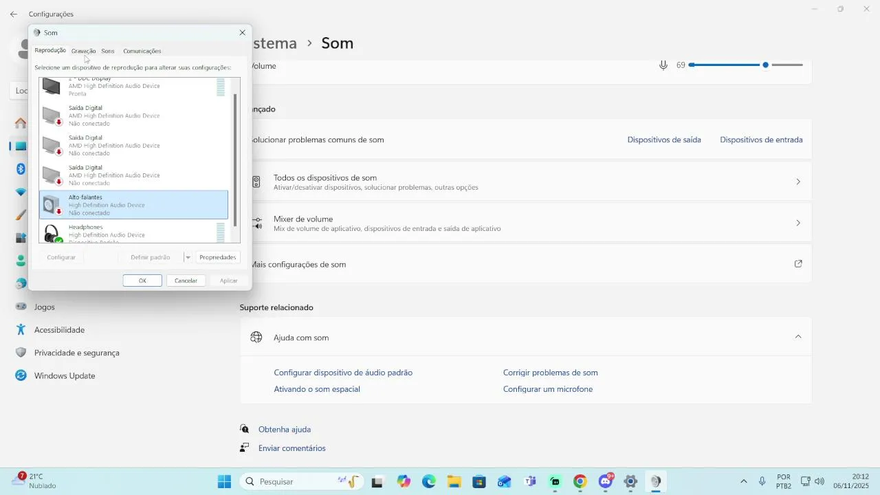Select the System monitor icon in sidebar

pyautogui.click(x=21, y=146)
